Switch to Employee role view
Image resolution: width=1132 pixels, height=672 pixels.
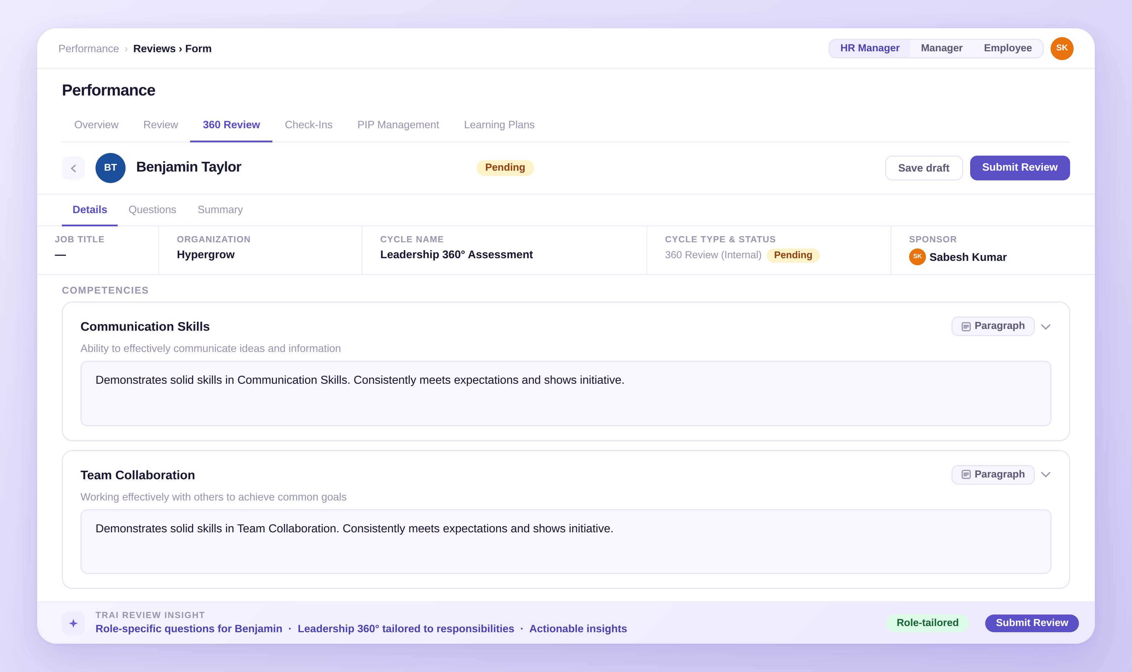1008,48
